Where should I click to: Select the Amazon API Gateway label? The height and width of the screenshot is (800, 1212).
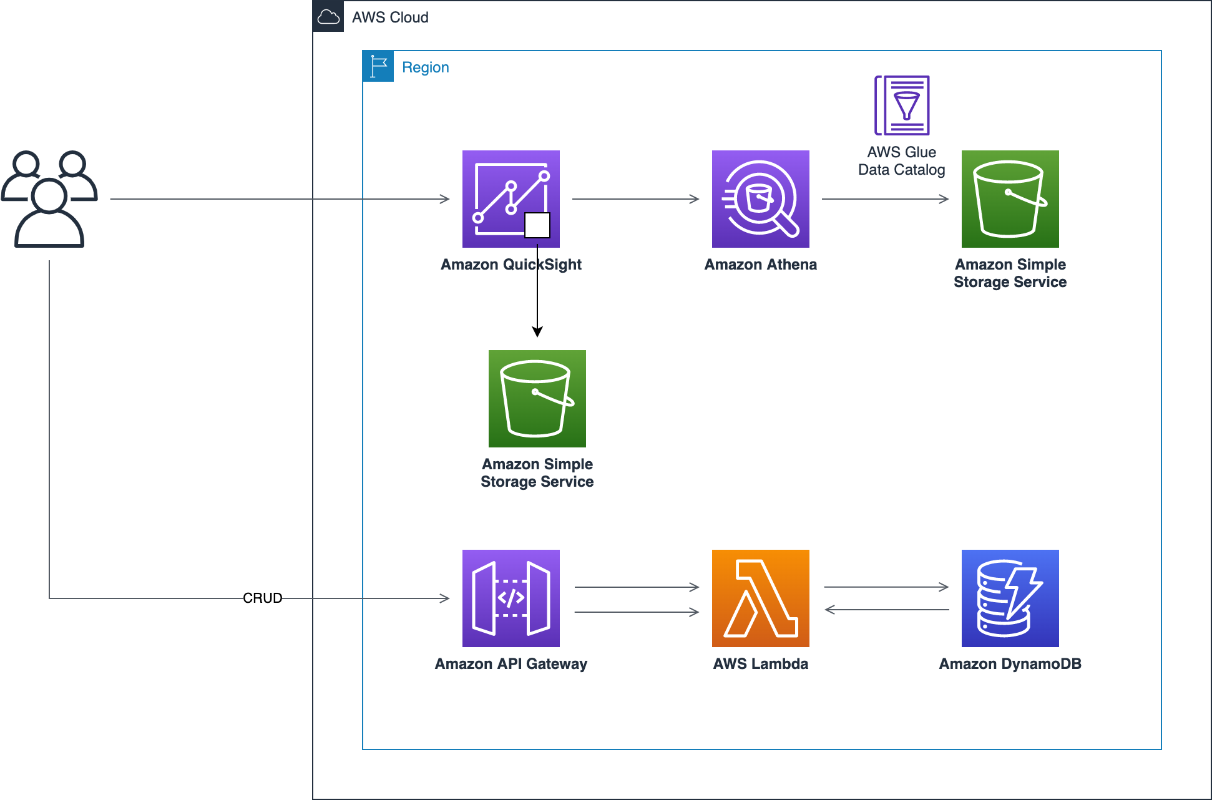pyautogui.click(x=511, y=664)
